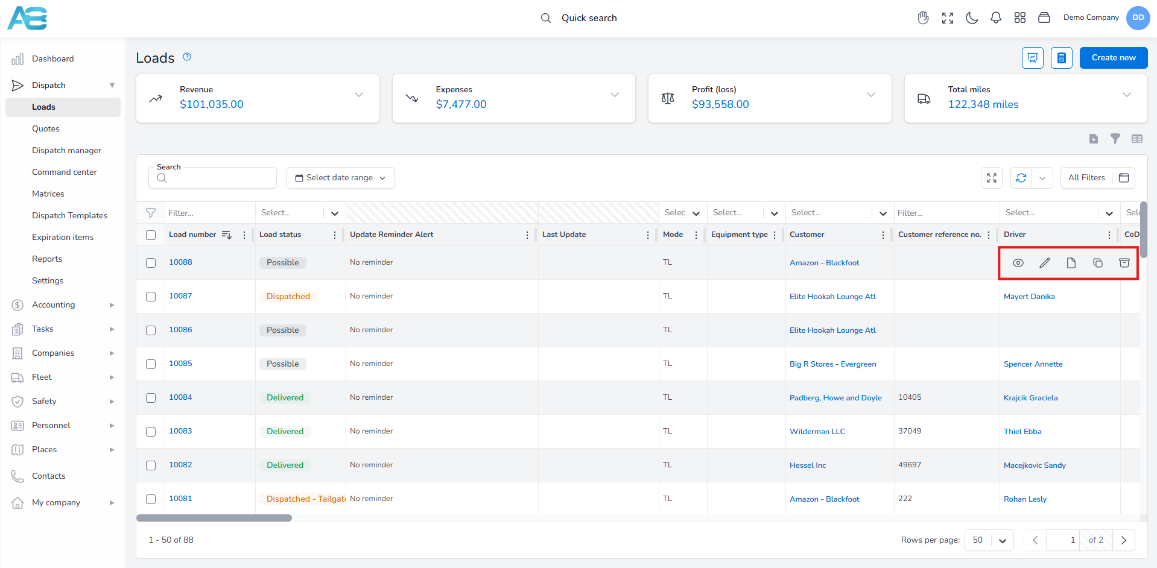1157x568 pixels.
Task: Check the box for load 10087
Action: pos(151,297)
